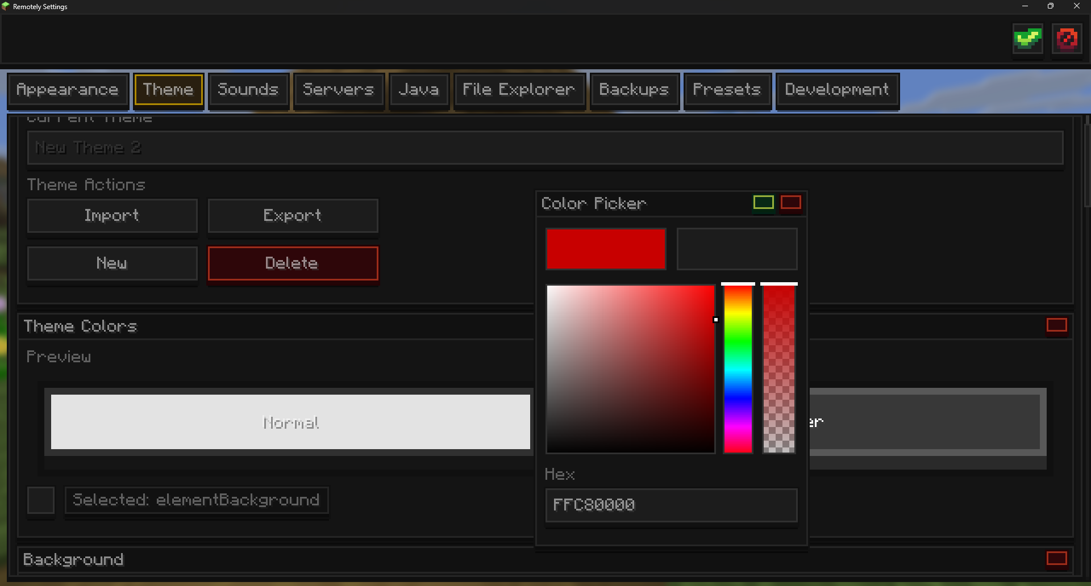Minimize the Remotely Settings window

coord(1025,6)
